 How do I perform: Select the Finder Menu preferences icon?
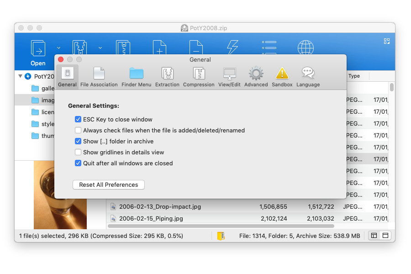(x=136, y=77)
